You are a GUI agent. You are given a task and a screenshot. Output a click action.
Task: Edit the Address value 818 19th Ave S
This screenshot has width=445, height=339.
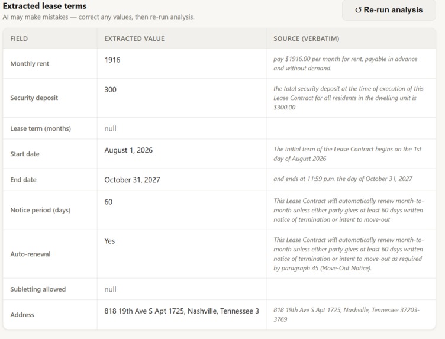tap(182, 311)
